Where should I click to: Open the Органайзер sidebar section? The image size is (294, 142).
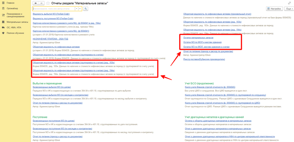pos(12,9)
